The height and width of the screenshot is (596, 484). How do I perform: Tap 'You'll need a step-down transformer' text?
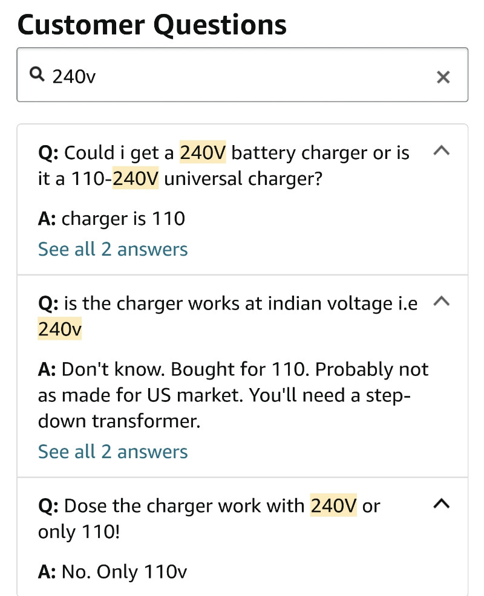coord(224,408)
